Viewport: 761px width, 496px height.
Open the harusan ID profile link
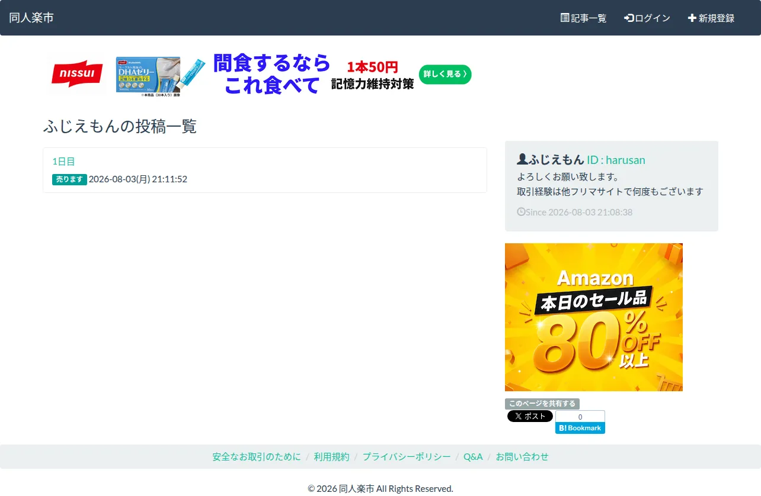616,160
